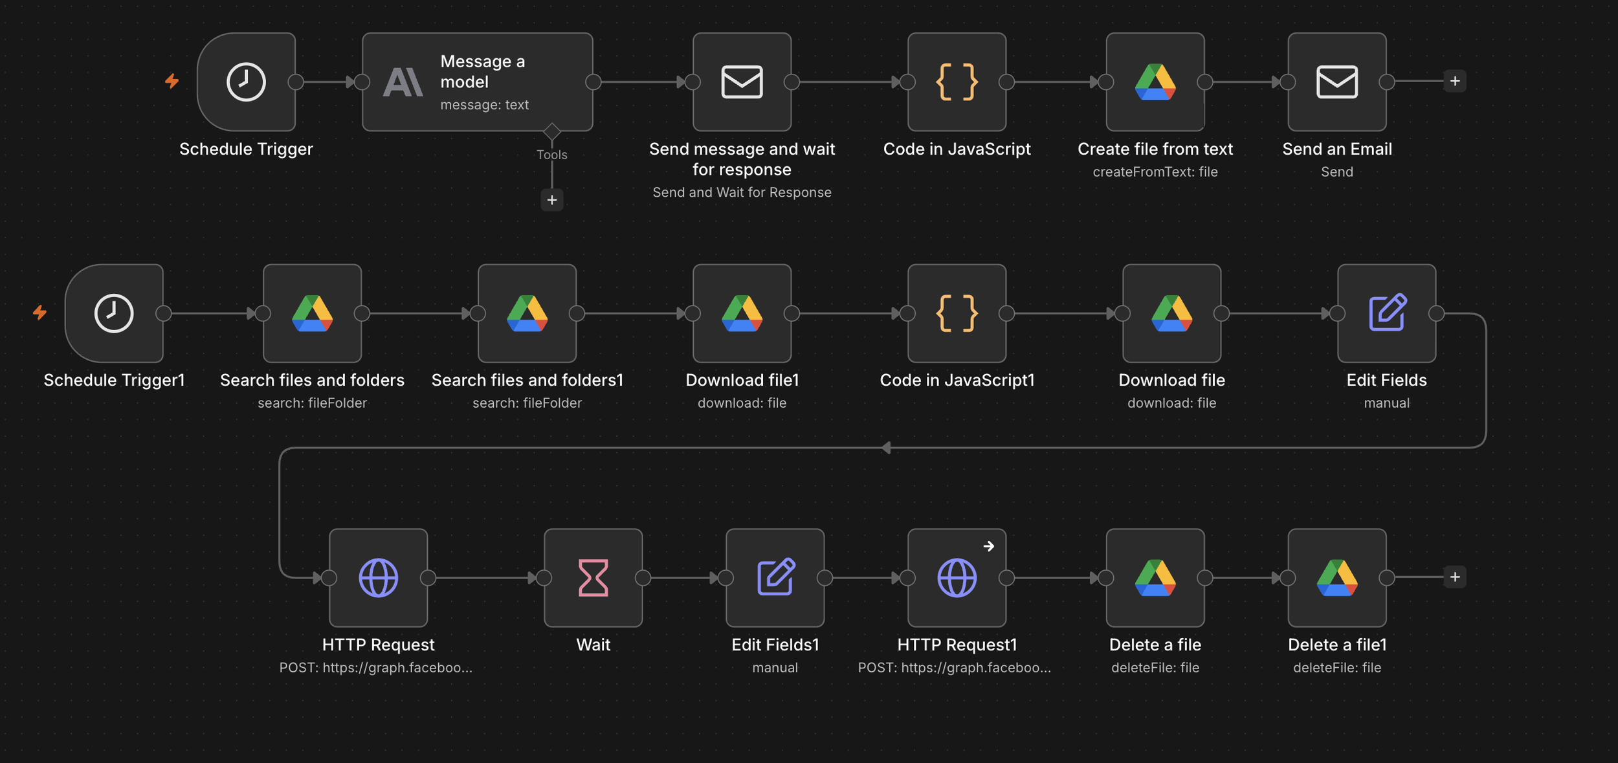This screenshot has width=1618, height=763.
Task: Select the Schedule Trigger1 clock node
Action: point(114,313)
